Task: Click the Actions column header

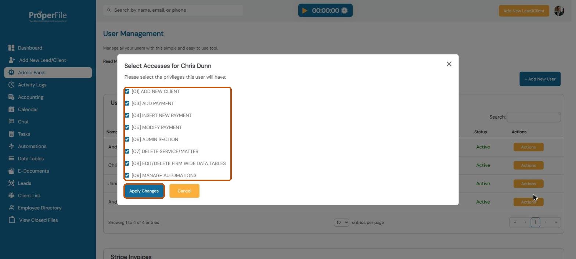Action: pyautogui.click(x=519, y=132)
